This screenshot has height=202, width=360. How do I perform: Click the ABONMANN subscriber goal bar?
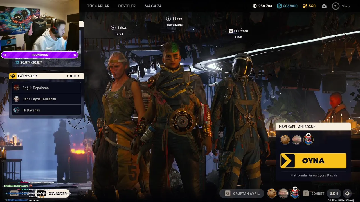coord(40,55)
